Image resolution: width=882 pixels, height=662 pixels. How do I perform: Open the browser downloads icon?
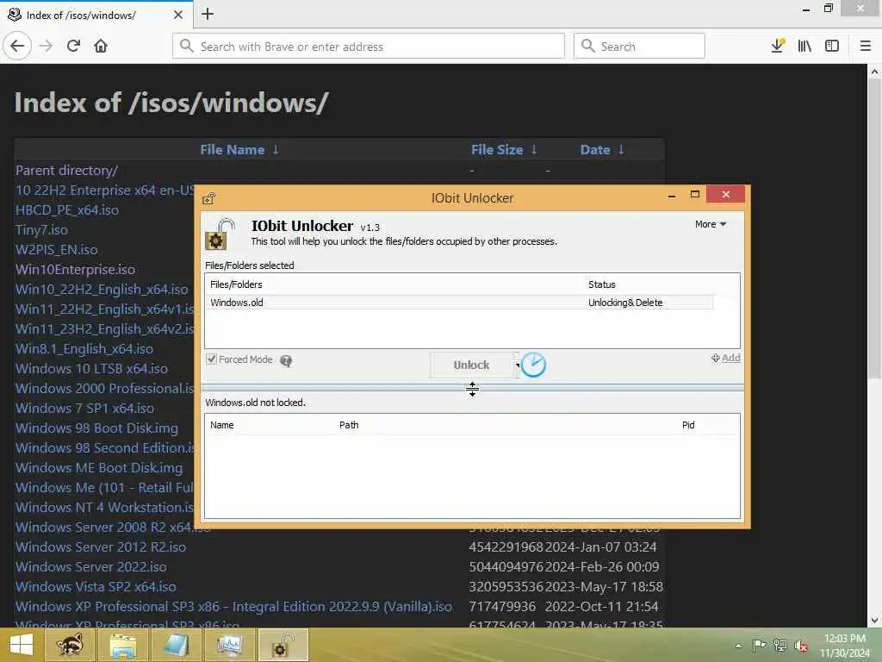point(778,47)
